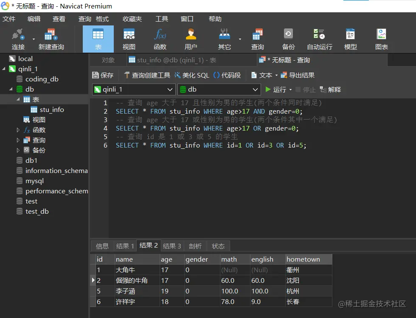Switch to the 信息 result tab
The width and height of the screenshot is (416, 318).
[x=102, y=246]
